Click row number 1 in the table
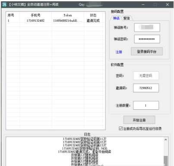174x166 pixels. pyautogui.click(x=9, y=21)
